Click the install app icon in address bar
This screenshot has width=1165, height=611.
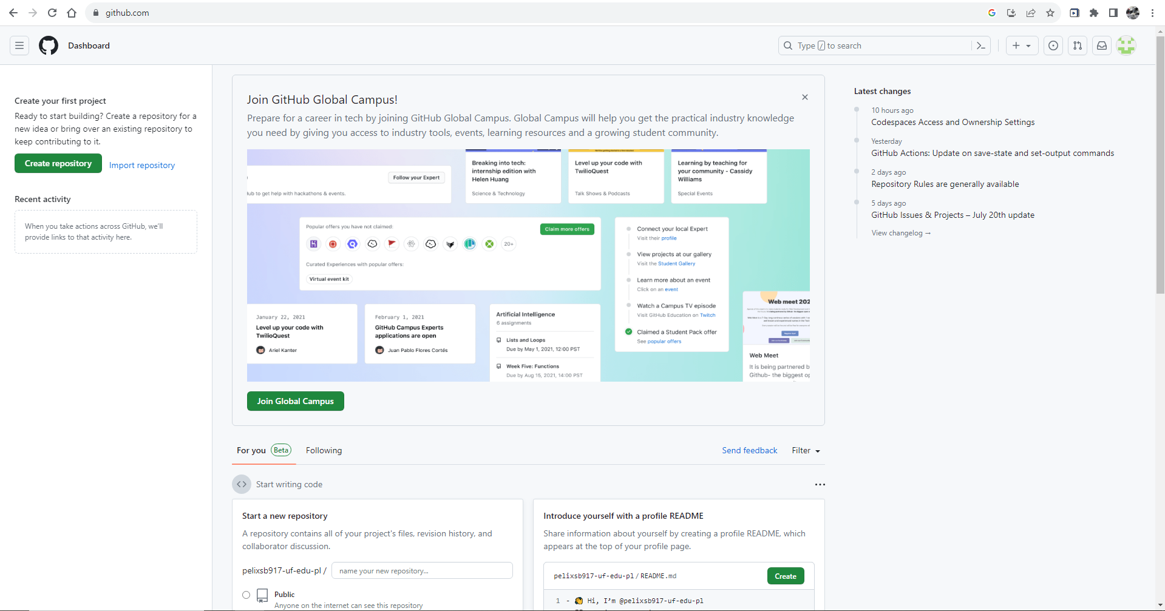point(1011,13)
